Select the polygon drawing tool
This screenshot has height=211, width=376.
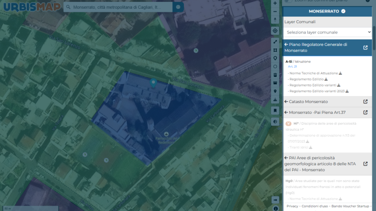pyautogui.click(x=275, y=50)
